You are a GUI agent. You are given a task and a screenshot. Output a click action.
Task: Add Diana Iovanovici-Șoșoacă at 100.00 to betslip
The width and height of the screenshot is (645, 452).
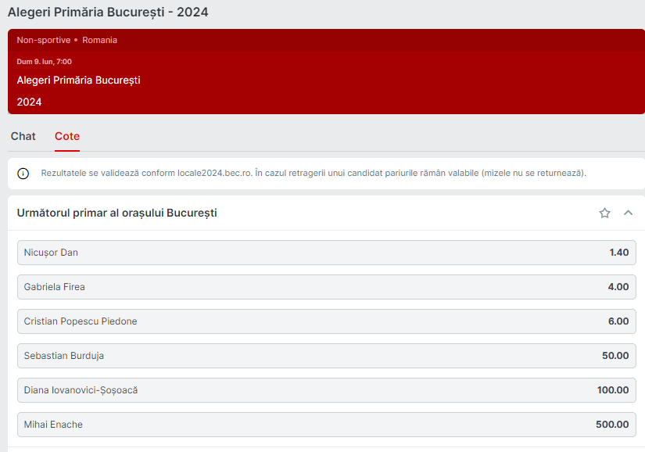pyautogui.click(x=327, y=390)
